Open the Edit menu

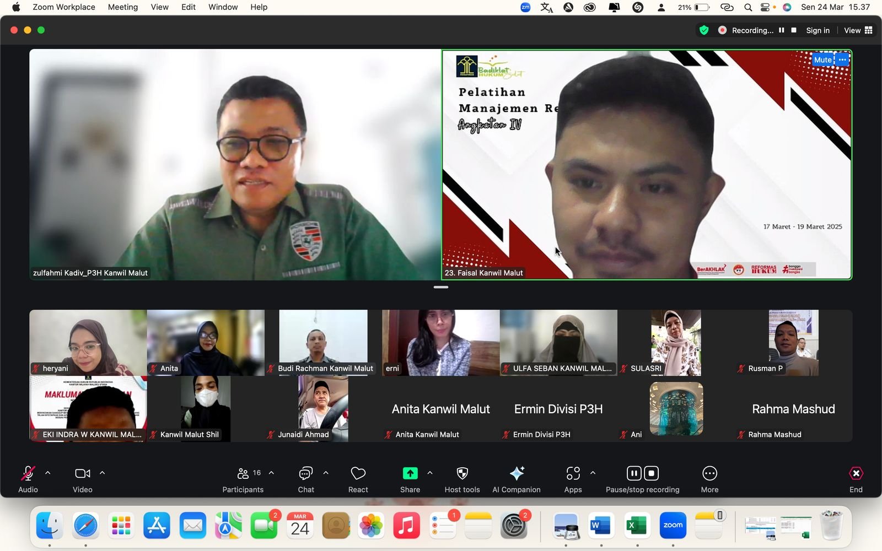[189, 7]
